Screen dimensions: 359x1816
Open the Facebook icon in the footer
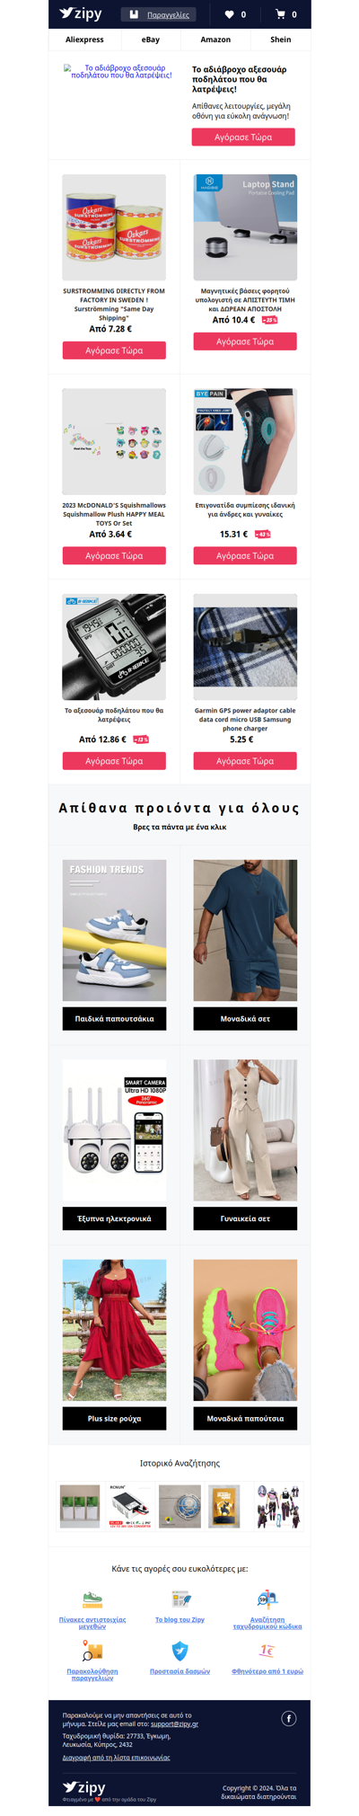[x=289, y=1718]
